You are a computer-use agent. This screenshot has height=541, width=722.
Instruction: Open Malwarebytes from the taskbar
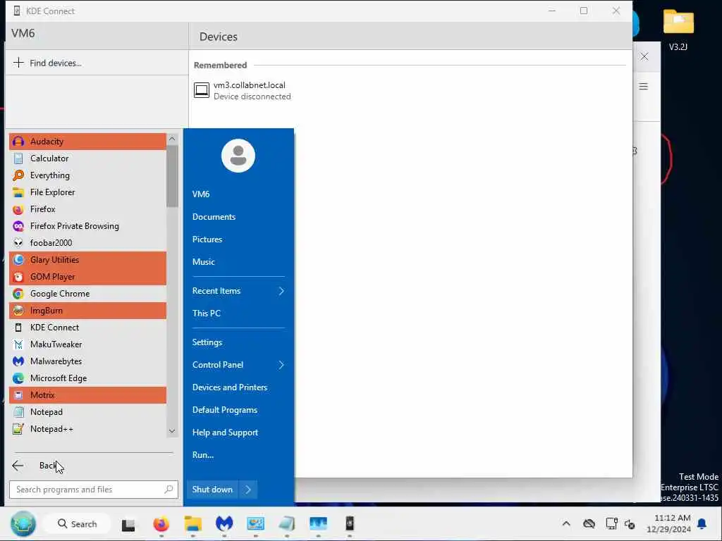pyautogui.click(x=224, y=523)
